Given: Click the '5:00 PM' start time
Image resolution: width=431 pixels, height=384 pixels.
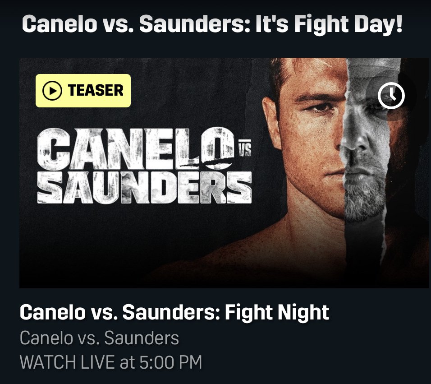Looking at the screenshot, I should pos(171,362).
